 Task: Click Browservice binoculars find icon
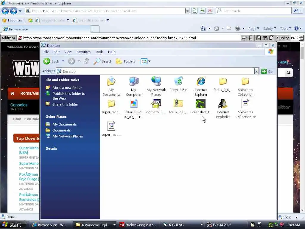265,38
